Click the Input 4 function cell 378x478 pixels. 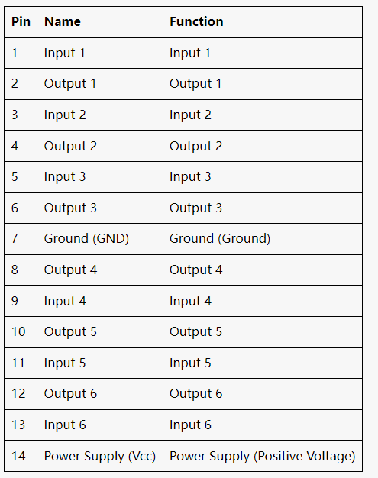(263, 301)
